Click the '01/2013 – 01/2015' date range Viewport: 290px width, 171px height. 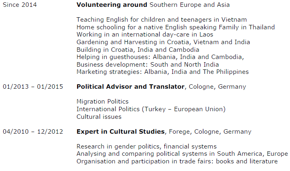(x=33, y=87)
